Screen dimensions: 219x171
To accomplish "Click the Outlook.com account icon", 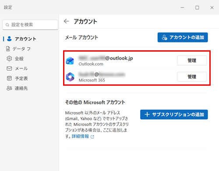I will (70, 61).
